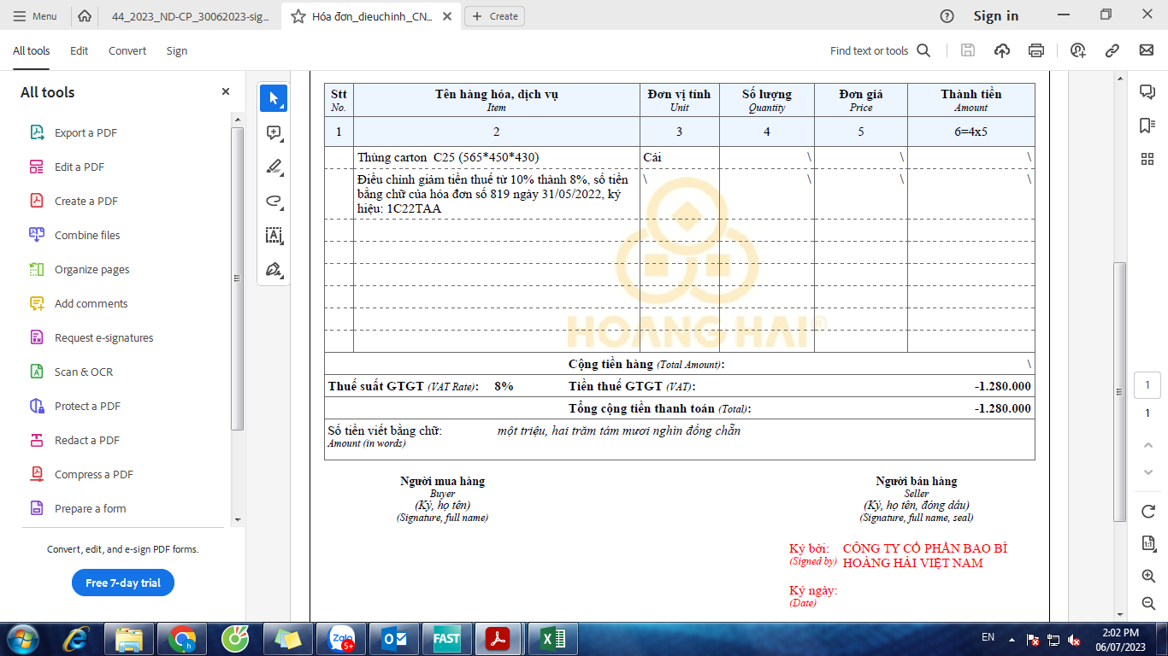Open the Menu dropdown
1168x656 pixels.
[x=35, y=16]
